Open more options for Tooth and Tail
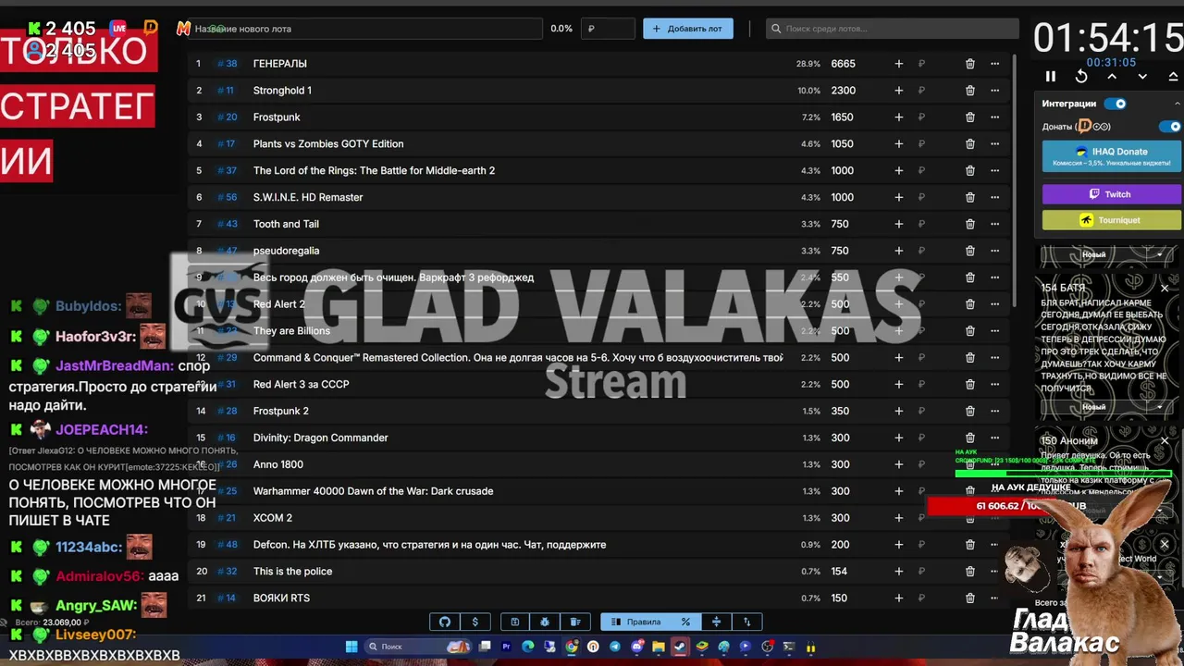1184x666 pixels. point(995,224)
